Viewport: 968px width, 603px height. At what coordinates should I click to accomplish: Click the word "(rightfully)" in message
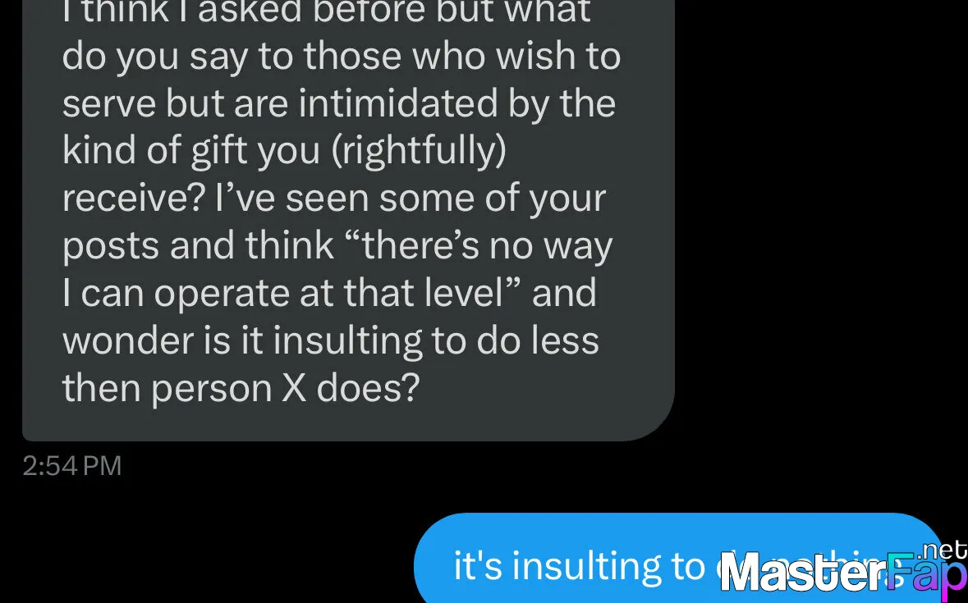[x=420, y=150]
